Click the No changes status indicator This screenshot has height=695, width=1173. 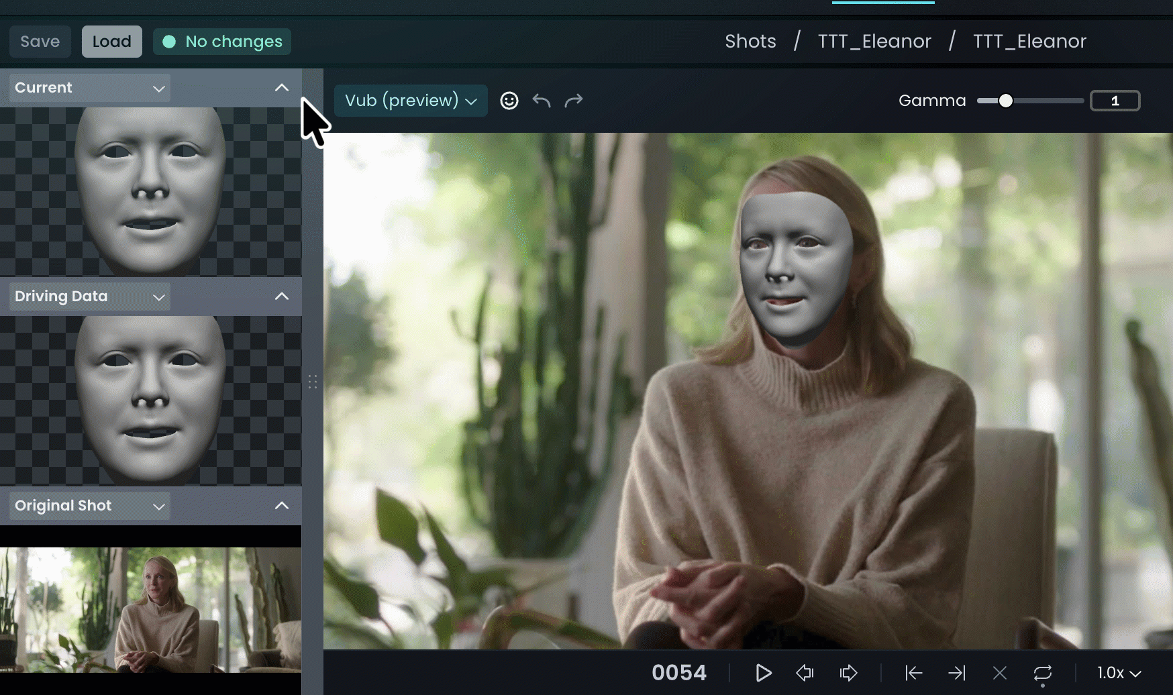point(222,42)
